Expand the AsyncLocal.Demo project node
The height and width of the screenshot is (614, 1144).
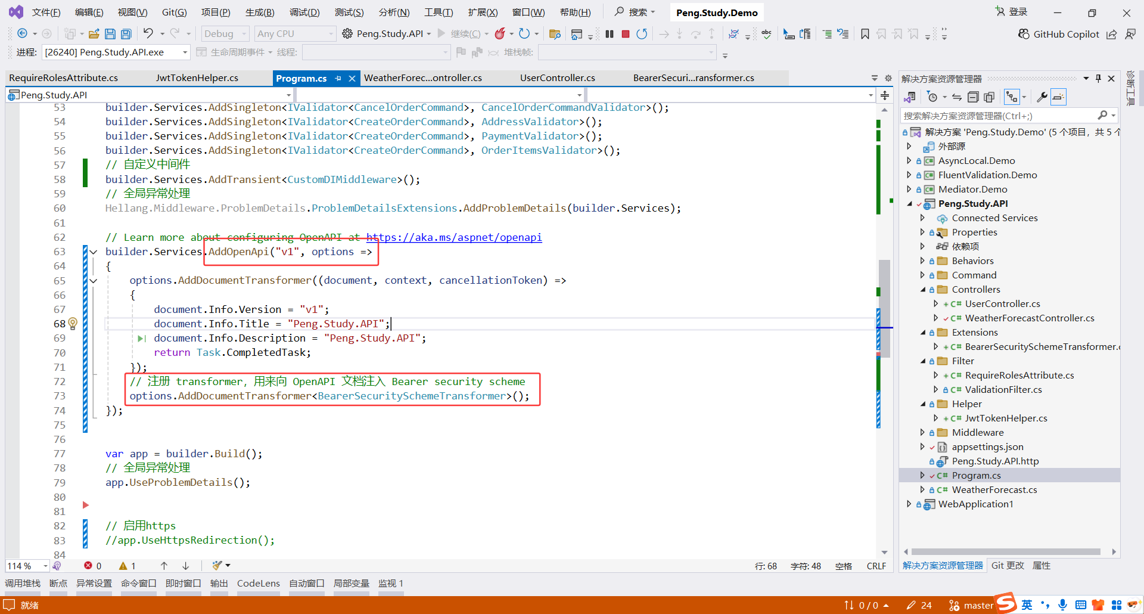pos(909,160)
